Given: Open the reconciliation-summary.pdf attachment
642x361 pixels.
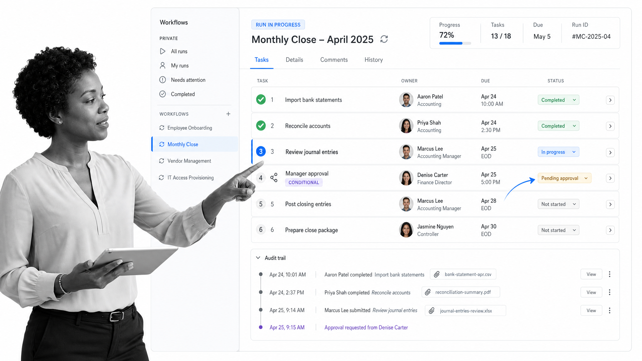Looking at the screenshot, I should pyautogui.click(x=461, y=292).
